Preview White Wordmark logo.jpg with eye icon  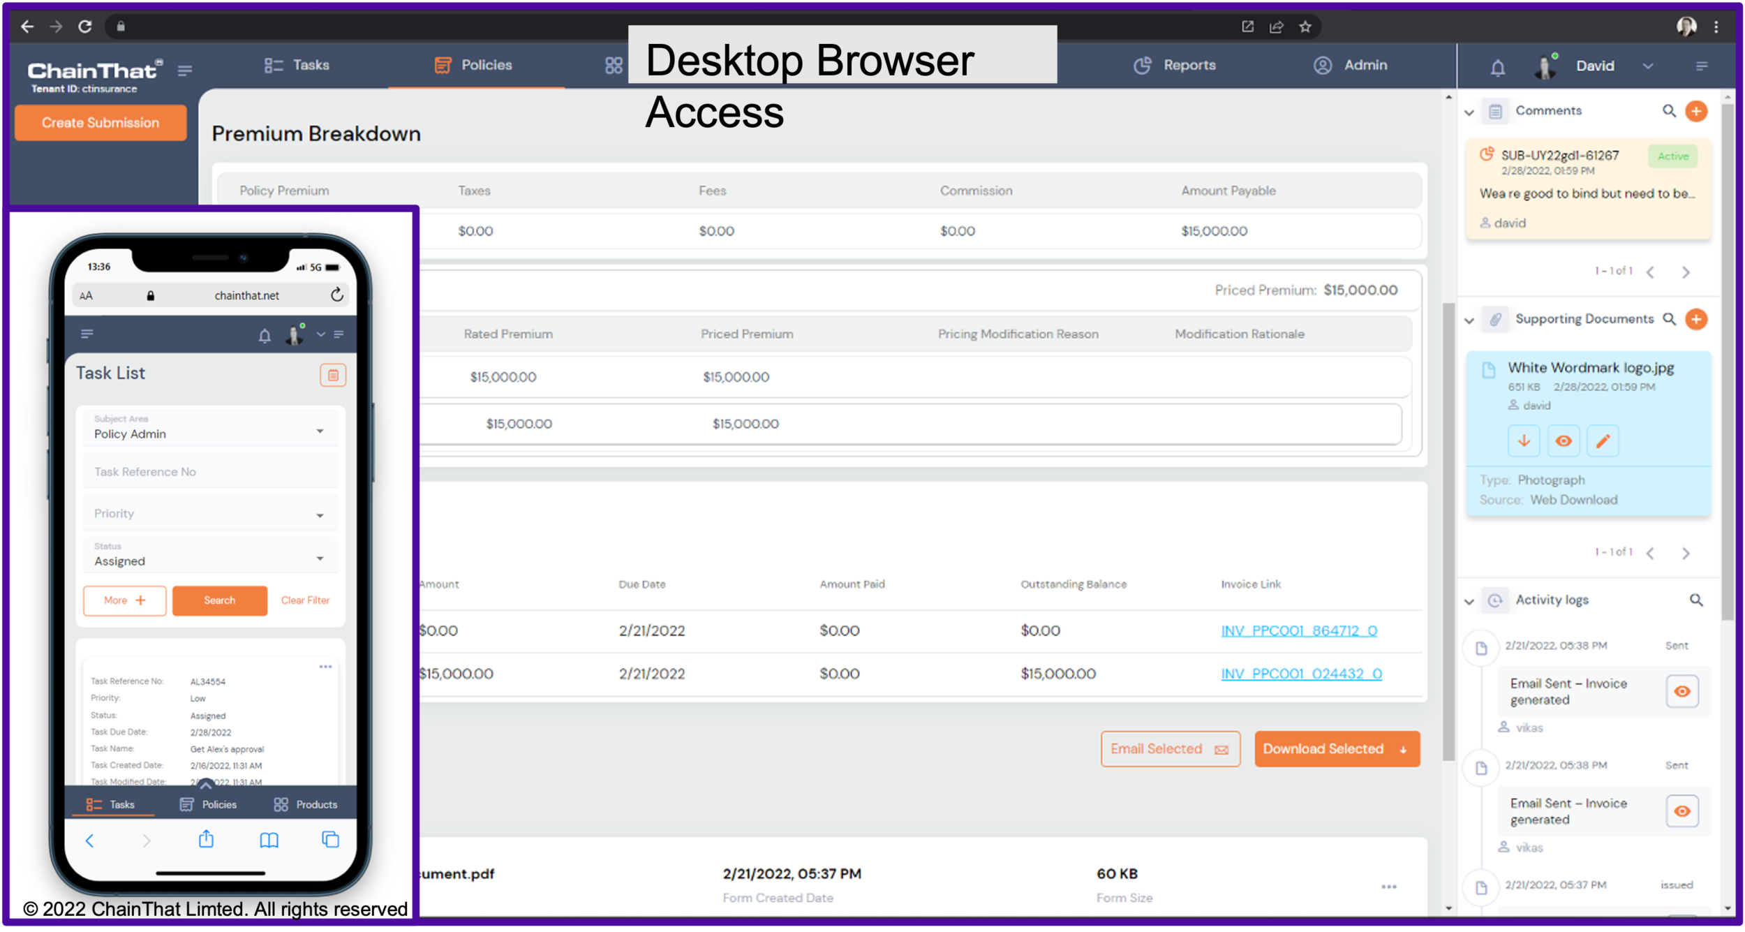(x=1564, y=441)
